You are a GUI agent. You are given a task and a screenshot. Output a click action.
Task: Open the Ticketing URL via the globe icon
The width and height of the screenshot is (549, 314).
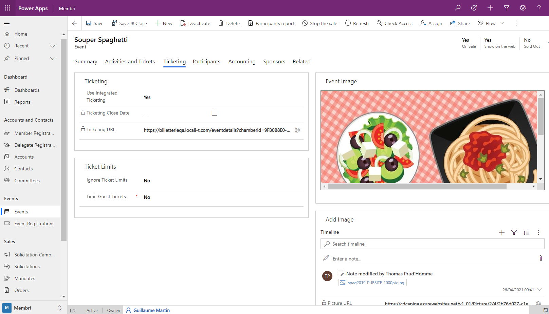coord(297,130)
